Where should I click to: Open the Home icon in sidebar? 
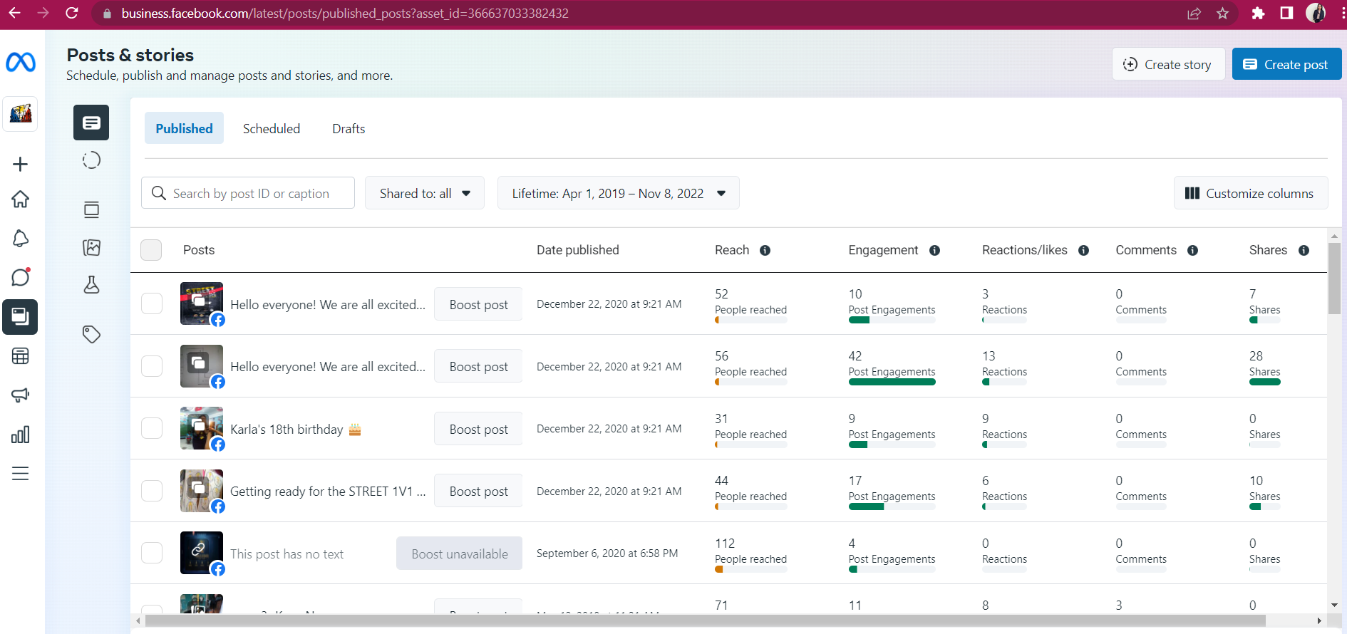(20, 199)
